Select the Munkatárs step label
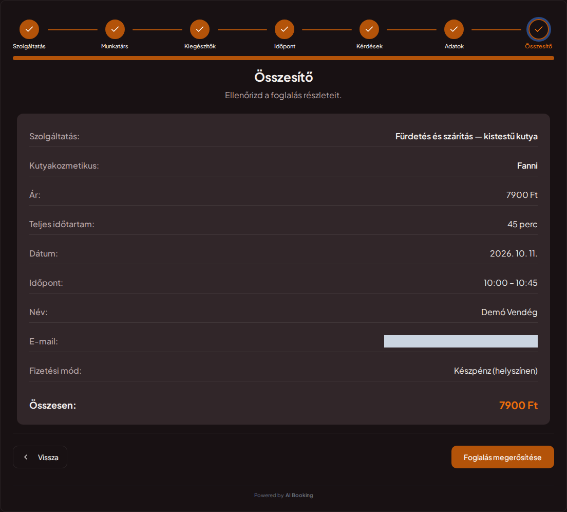The width and height of the screenshot is (567, 512). click(115, 46)
